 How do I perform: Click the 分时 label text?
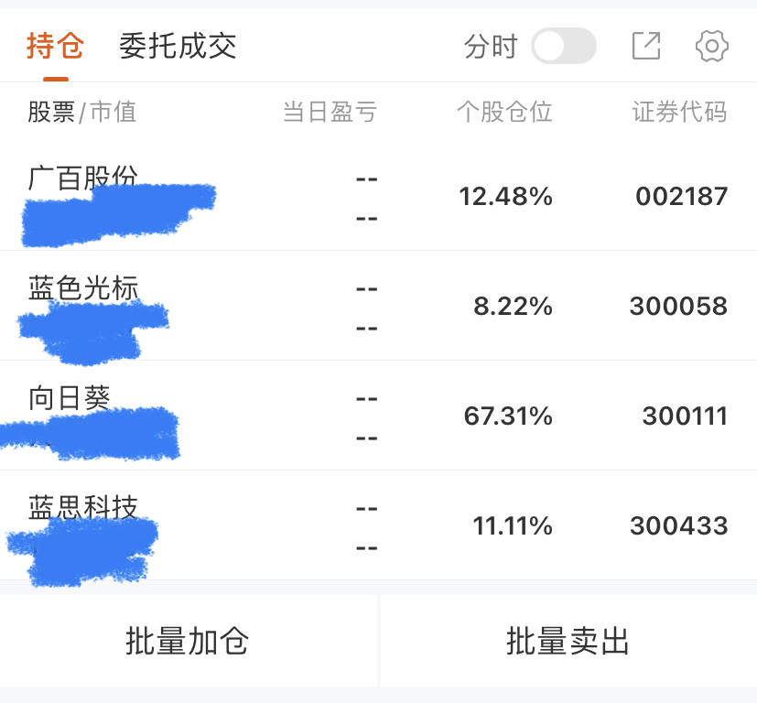(x=491, y=46)
